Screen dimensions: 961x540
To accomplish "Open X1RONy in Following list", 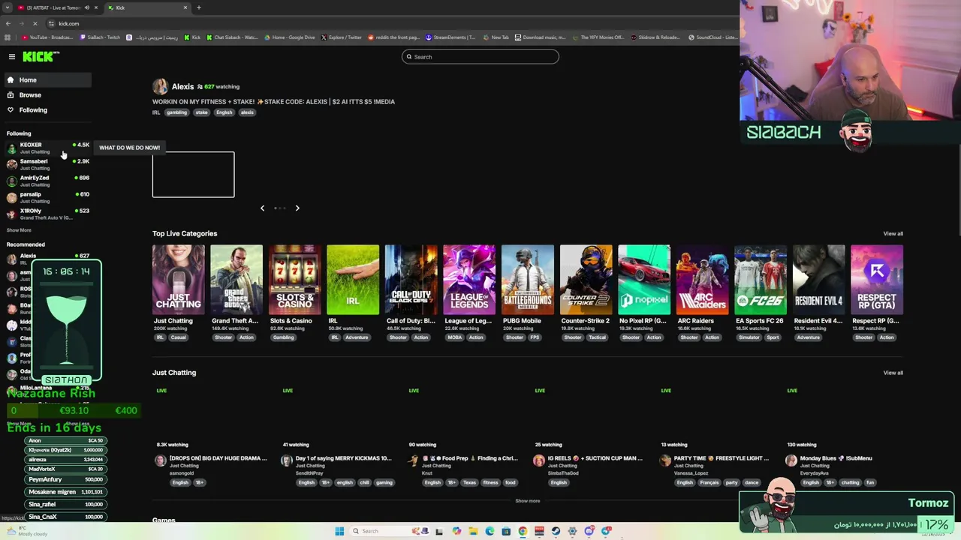I will (48, 214).
